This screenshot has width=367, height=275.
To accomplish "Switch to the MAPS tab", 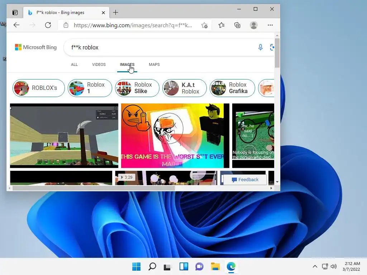I will 154,64.
